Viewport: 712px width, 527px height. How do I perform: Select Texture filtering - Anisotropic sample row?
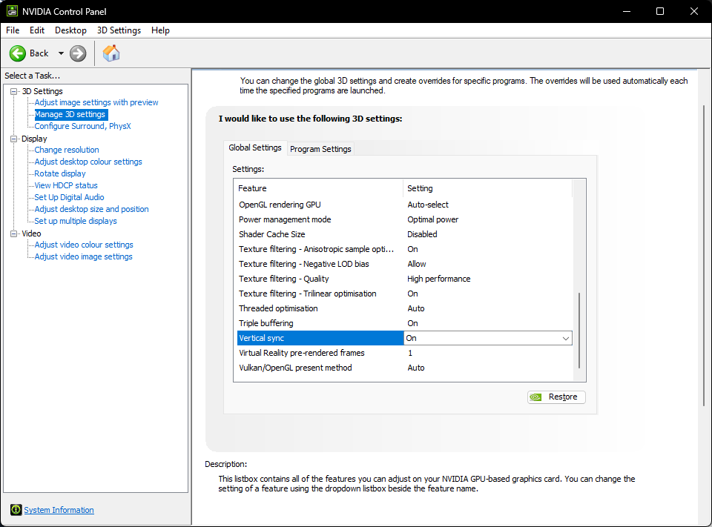coord(404,249)
